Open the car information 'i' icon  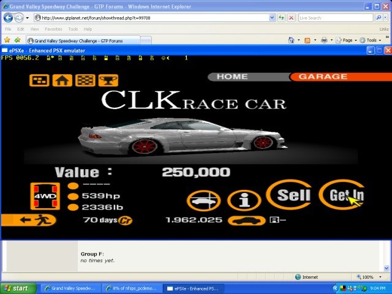(x=244, y=200)
